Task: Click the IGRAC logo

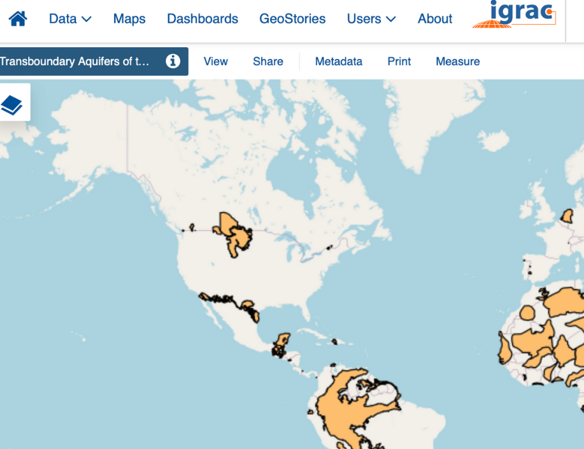Action: point(515,15)
